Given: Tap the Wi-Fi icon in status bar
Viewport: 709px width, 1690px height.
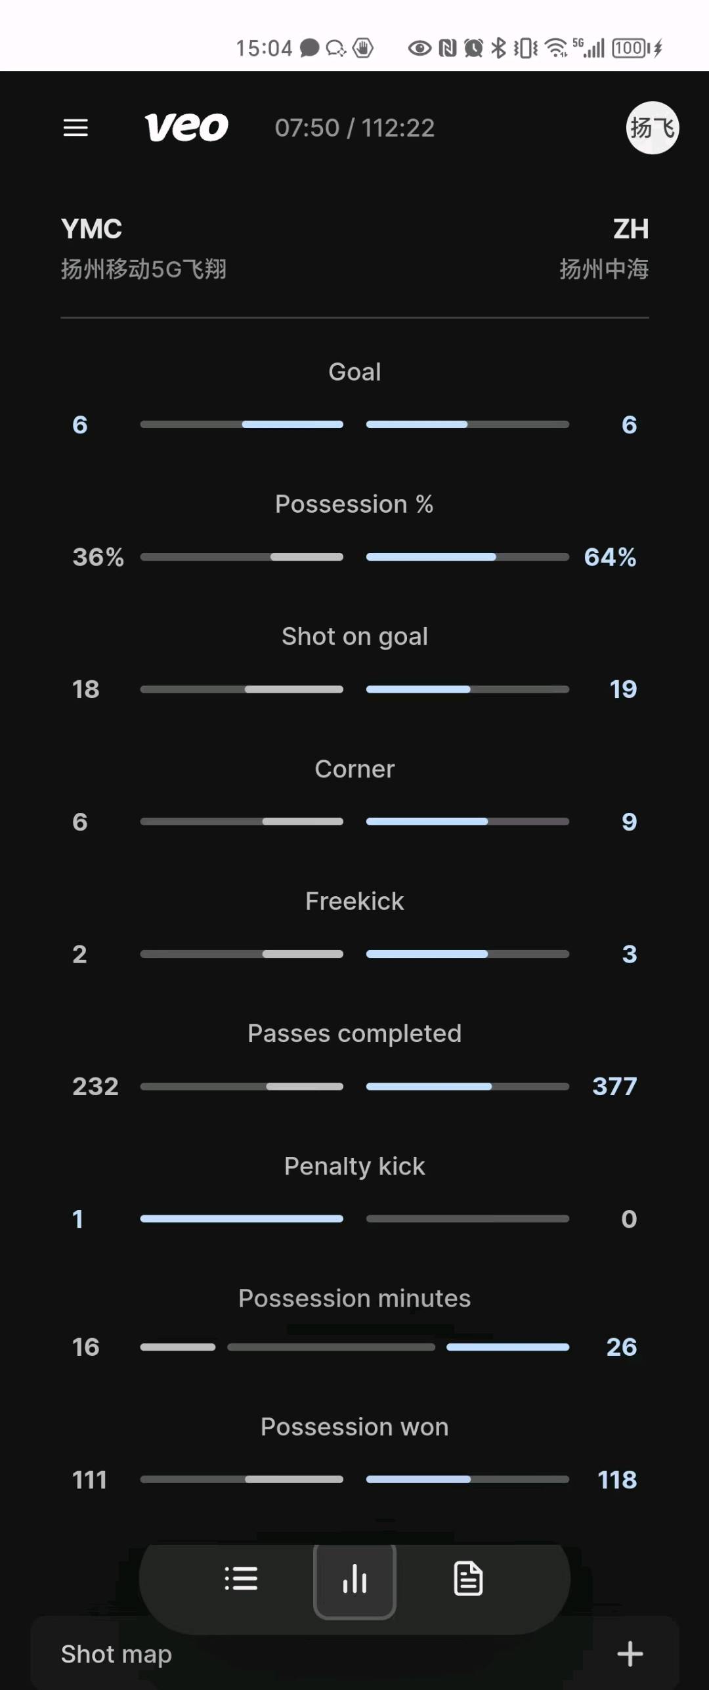Looking at the screenshot, I should click(556, 48).
